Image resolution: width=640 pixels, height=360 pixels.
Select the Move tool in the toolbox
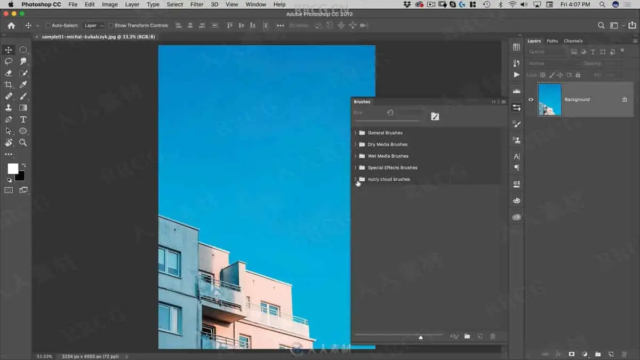pos(9,50)
